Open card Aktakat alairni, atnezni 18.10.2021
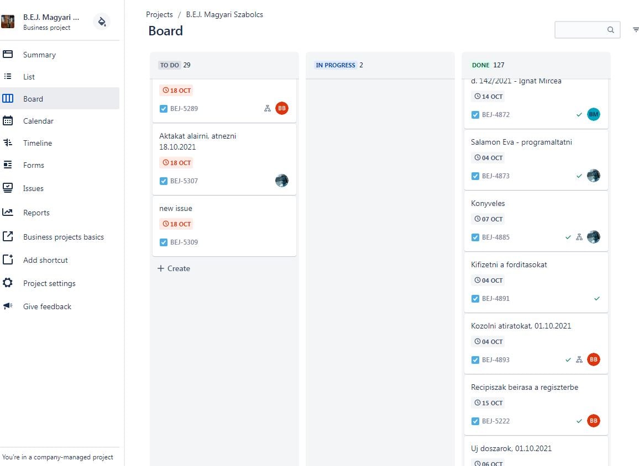639x466 pixels. pyautogui.click(x=224, y=160)
